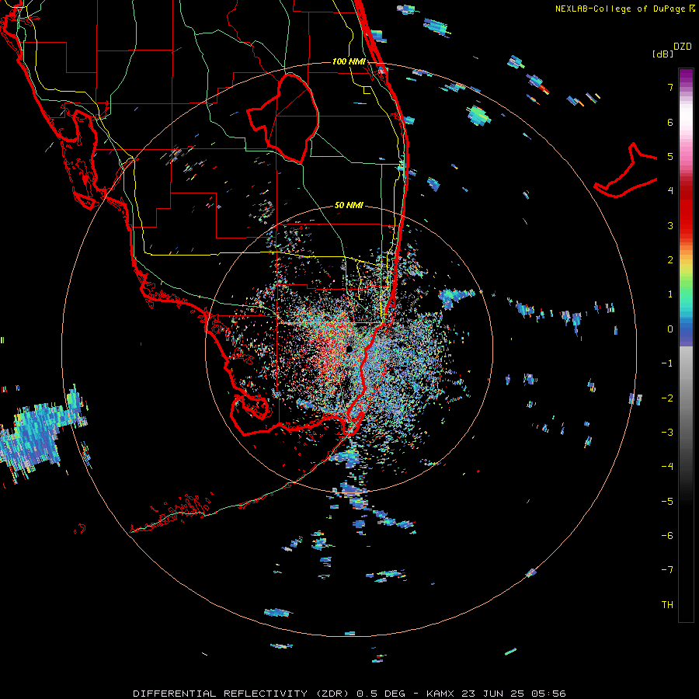The image size is (699, 699).
Task: Click the ZDR color scale bar
Action: 686,345
